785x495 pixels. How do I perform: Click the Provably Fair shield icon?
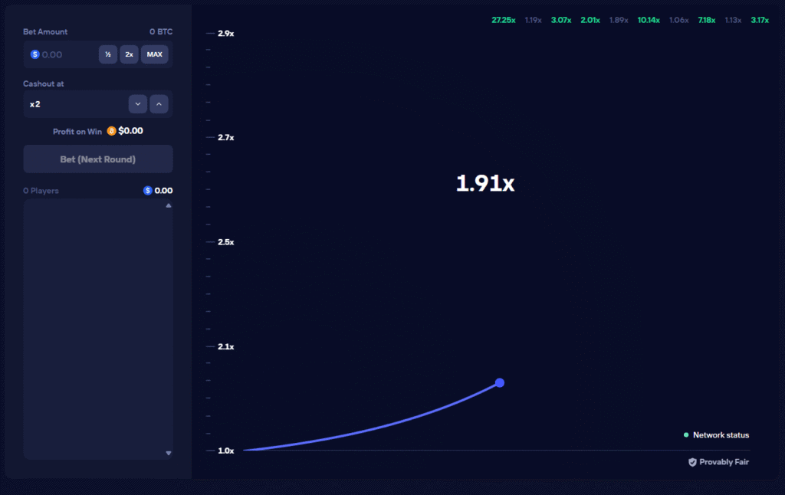691,462
